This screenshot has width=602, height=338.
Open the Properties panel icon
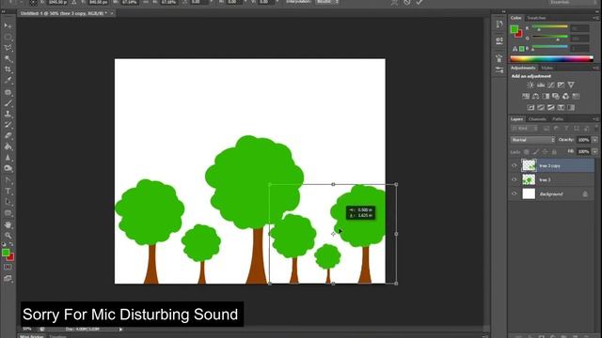click(x=499, y=40)
